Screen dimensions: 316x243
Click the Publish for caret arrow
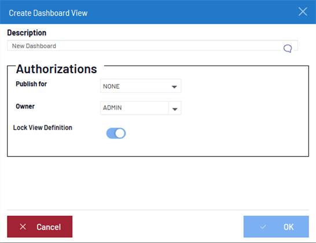(174, 87)
